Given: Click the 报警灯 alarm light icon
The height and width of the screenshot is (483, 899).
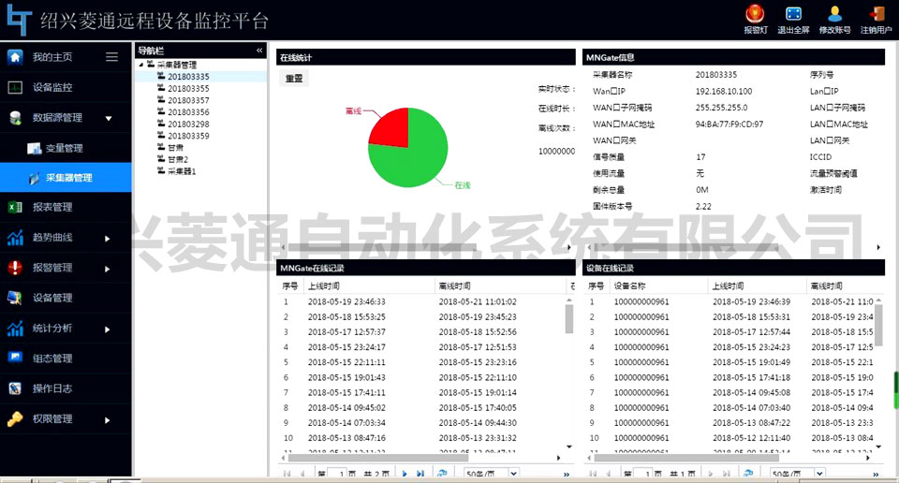Looking at the screenshot, I should (x=755, y=14).
